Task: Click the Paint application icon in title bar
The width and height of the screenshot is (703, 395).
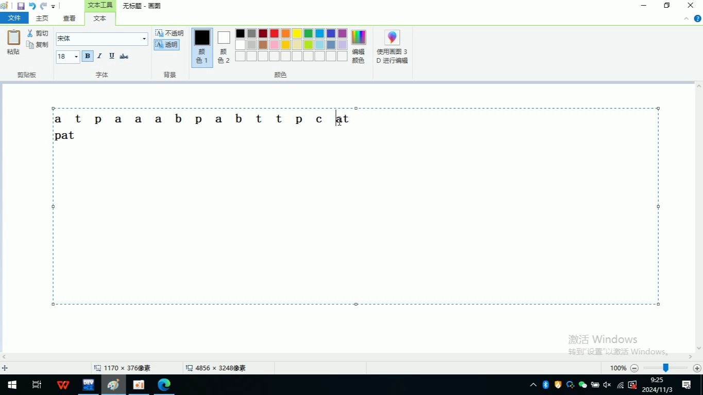Action: (x=5, y=6)
